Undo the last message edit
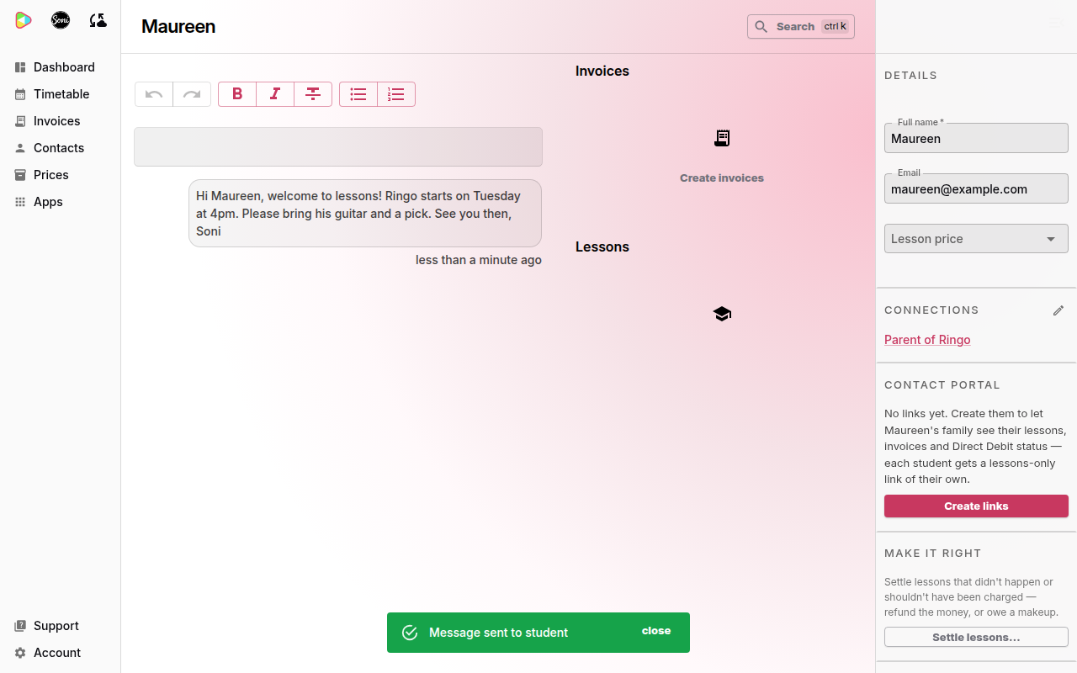1077x673 pixels. click(x=154, y=94)
